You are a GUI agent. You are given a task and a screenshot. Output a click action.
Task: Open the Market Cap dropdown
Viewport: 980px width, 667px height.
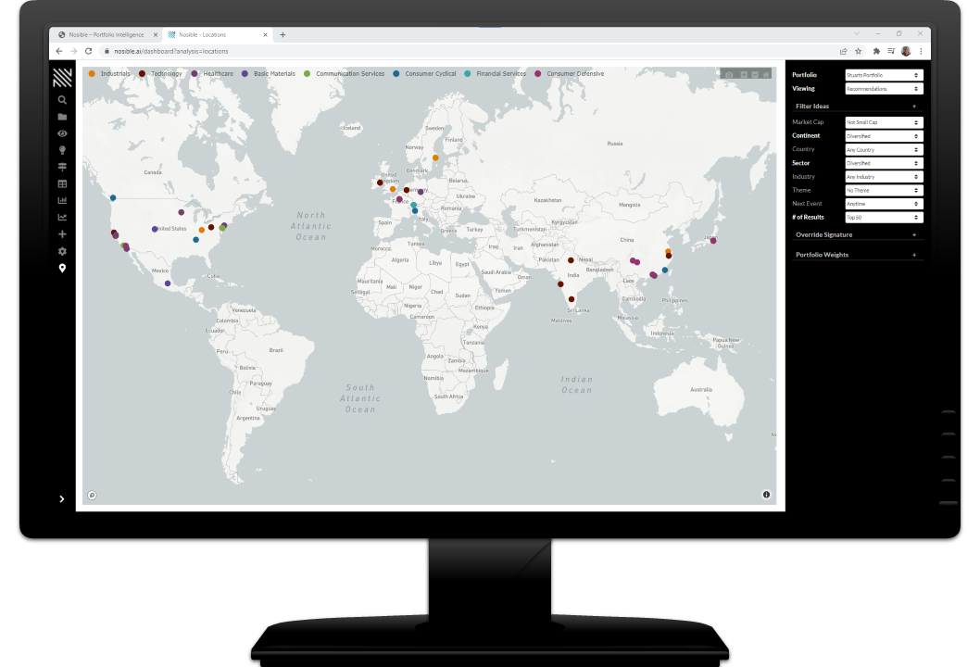click(884, 122)
